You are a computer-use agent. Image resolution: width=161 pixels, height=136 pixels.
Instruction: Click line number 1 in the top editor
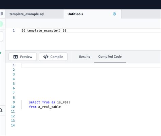click(14, 31)
